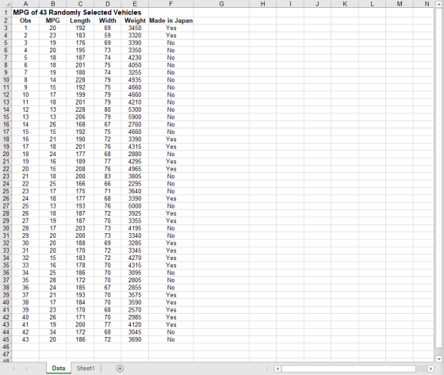The height and width of the screenshot is (375, 444).
Task: Select column B header
Action: click(52, 4)
